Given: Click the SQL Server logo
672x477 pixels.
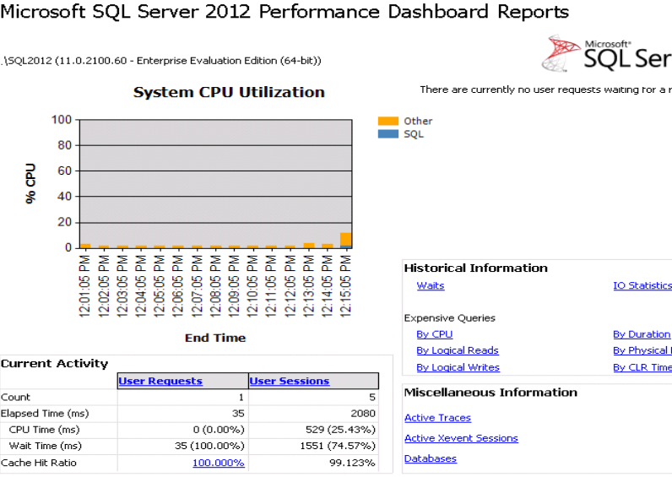Looking at the screenshot, I should coord(606,53).
